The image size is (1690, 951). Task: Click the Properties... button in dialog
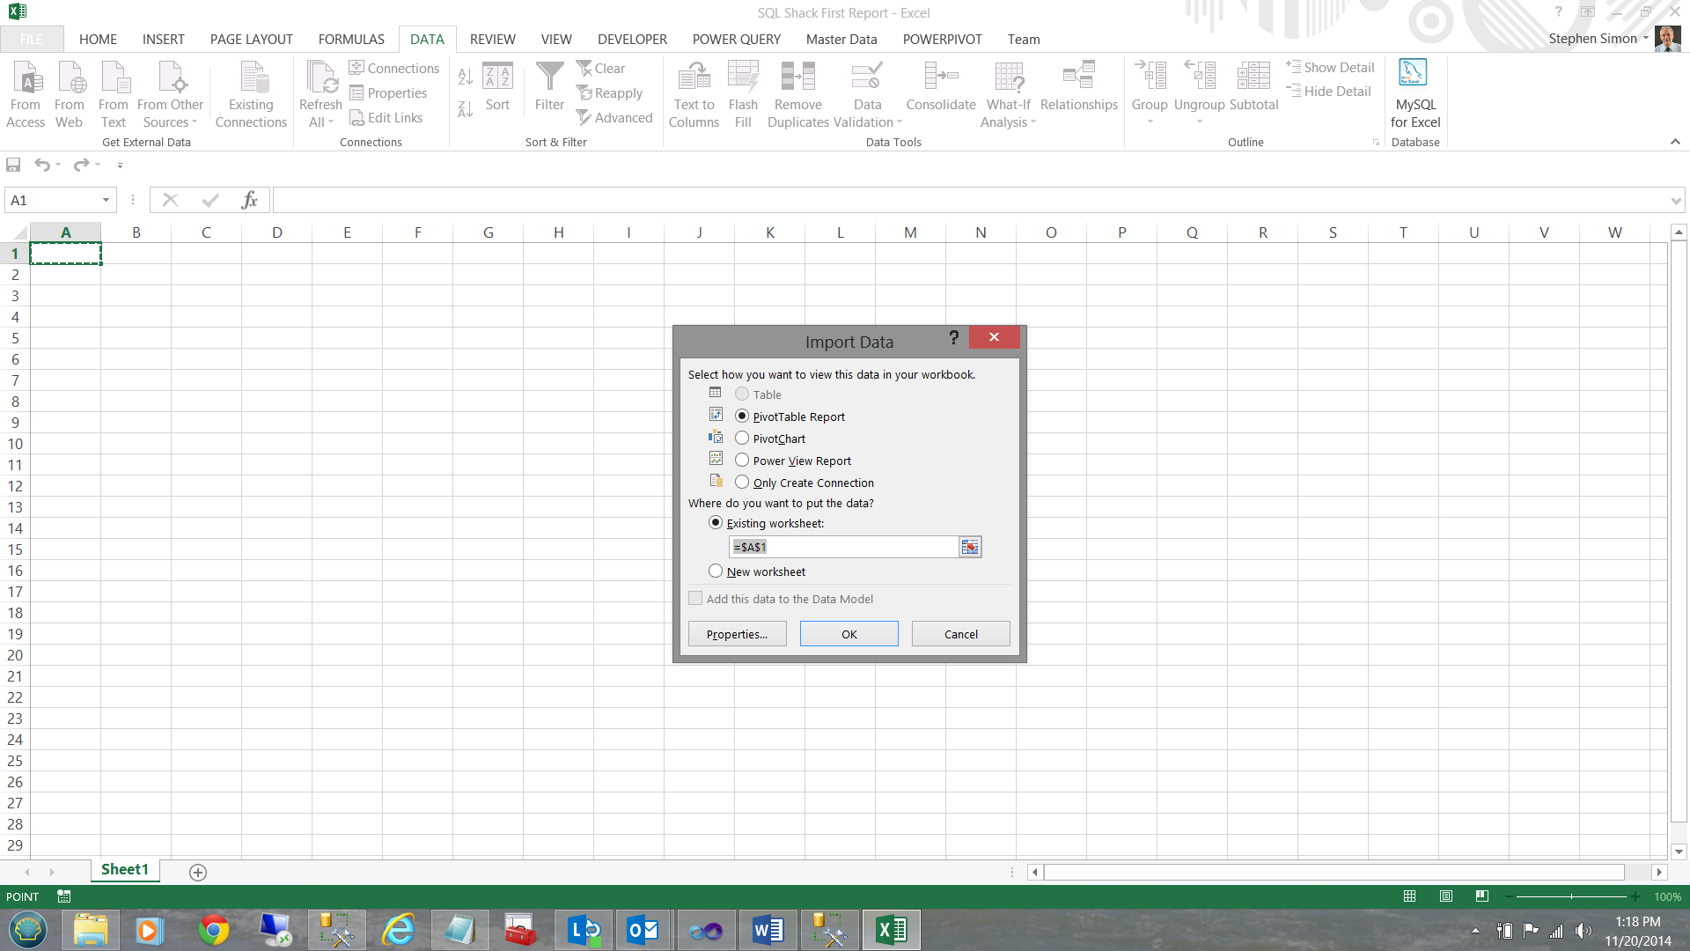pyautogui.click(x=737, y=634)
